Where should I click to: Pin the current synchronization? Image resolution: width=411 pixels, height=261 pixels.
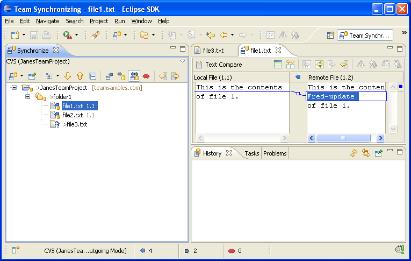pos(32,76)
